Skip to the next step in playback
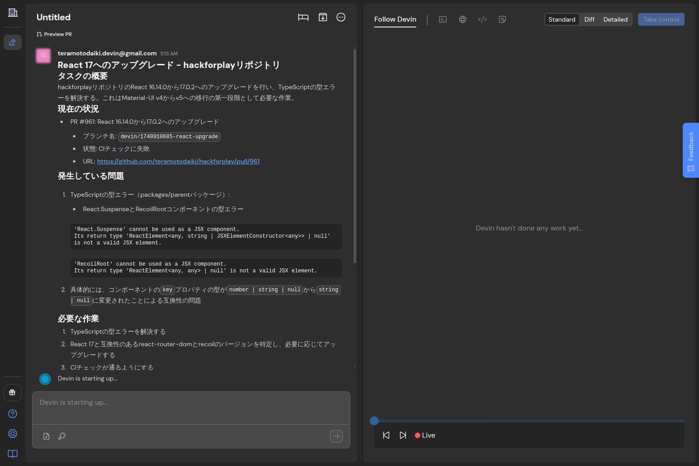This screenshot has height=466, width=699. click(x=403, y=435)
